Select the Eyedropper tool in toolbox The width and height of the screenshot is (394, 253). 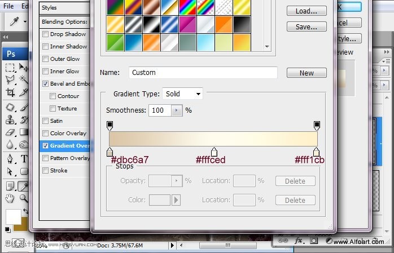(x=23, y=187)
